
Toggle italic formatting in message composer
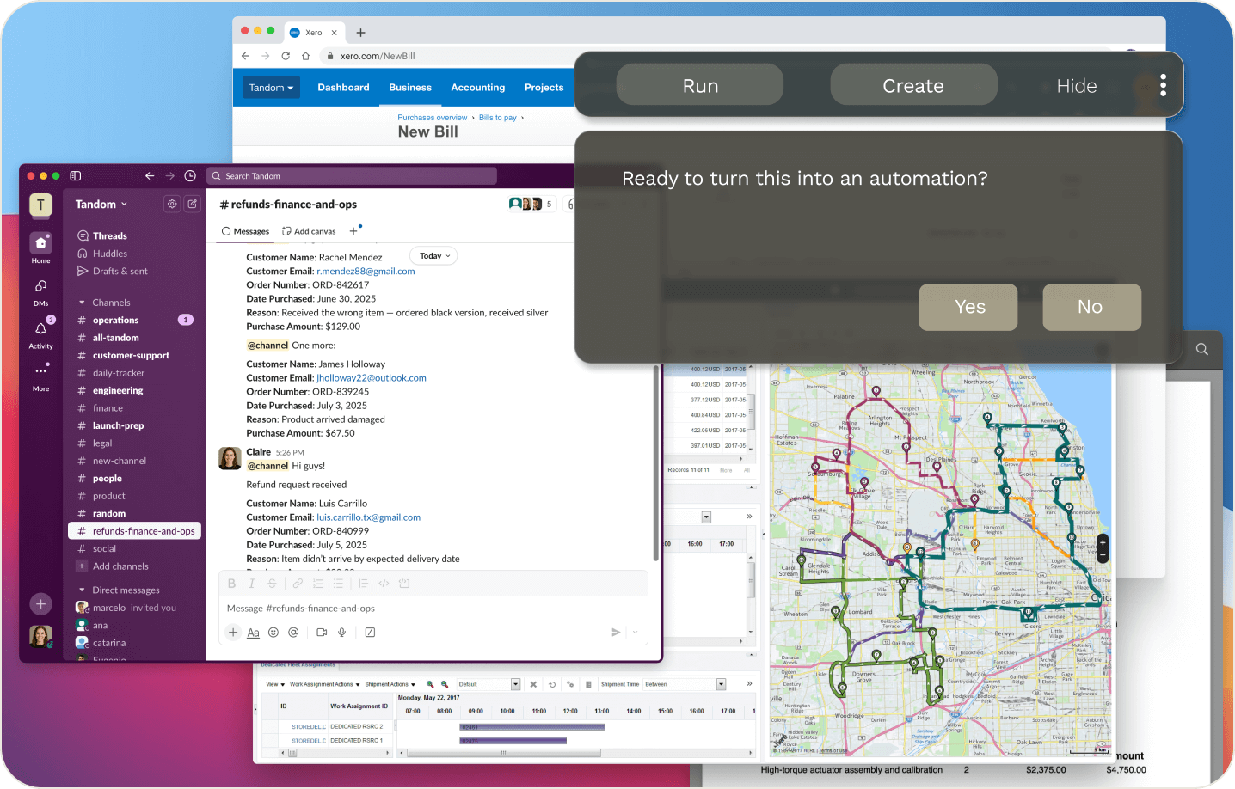(x=252, y=584)
